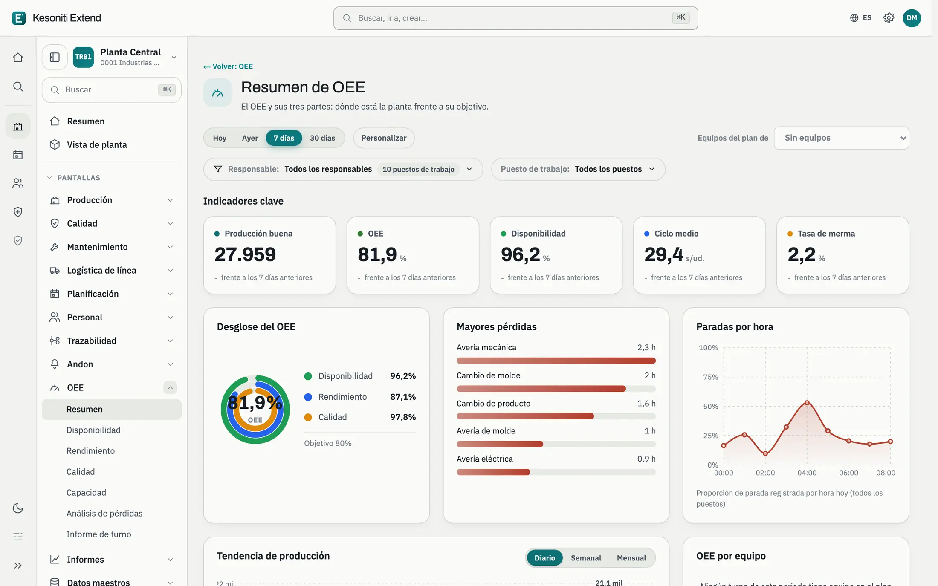Viewport: 938px width, 586px height.
Task: Click the Kesoniti Extend logo
Action: (x=57, y=18)
